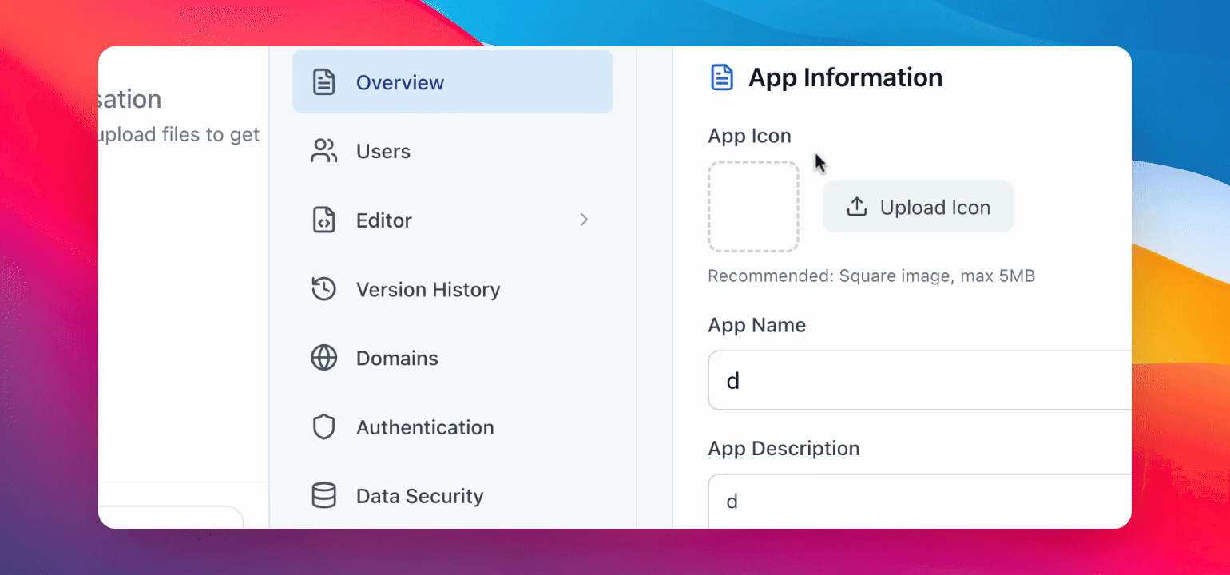This screenshot has width=1230, height=575.
Task: Go to Version History text label
Action: point(428,290)
